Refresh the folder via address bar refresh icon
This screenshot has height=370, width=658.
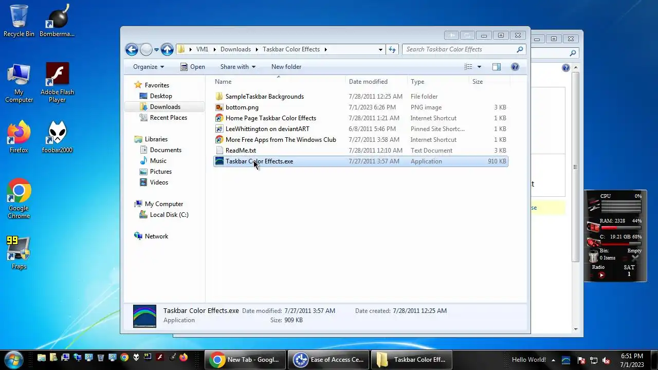click(392, 49)
